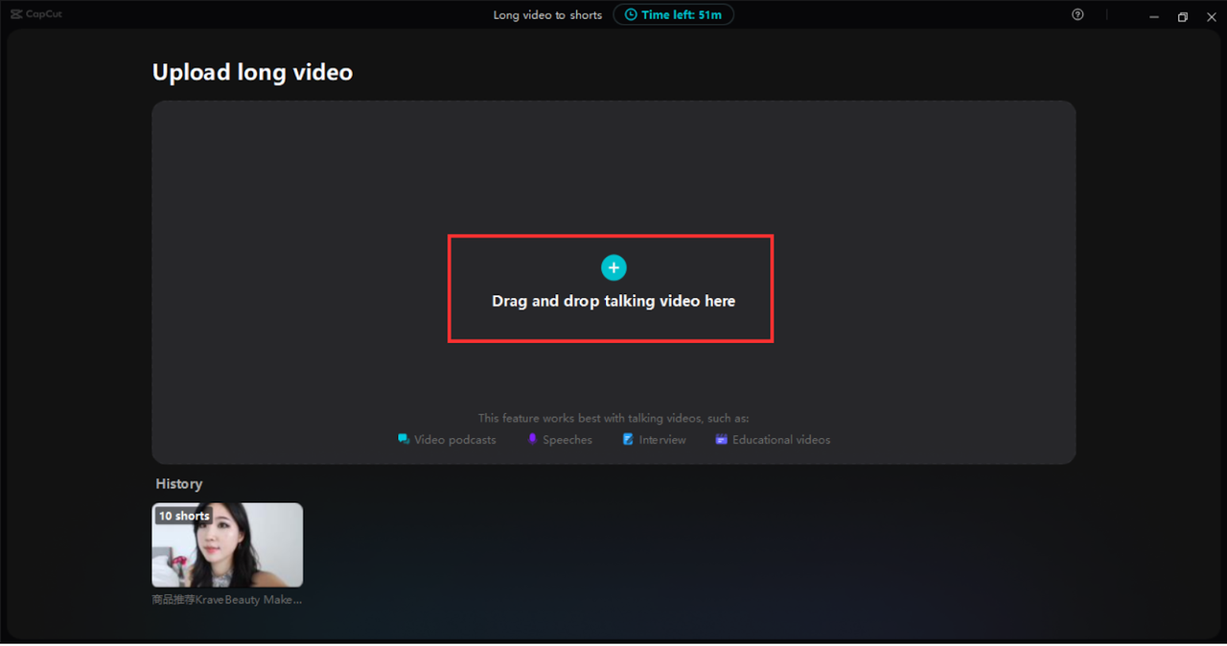This screenshot has height=646, width=1227.
Task: Minimize the CapCut window
Action: click(1154, 16)
